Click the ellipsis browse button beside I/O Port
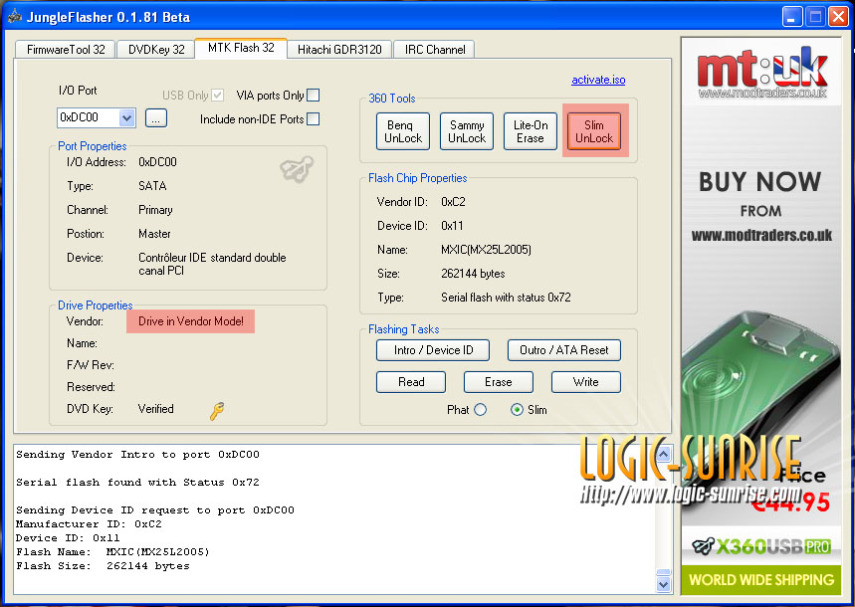The height and width of the screenshot is (607, 855). [x=156, y=117]
